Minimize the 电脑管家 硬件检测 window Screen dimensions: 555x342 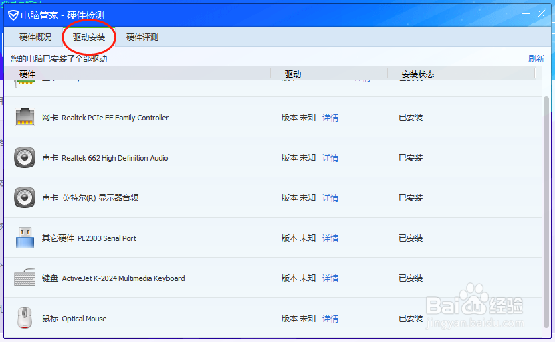(526, 14)
